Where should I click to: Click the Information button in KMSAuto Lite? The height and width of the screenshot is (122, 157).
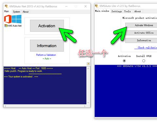tap(141, 40)
